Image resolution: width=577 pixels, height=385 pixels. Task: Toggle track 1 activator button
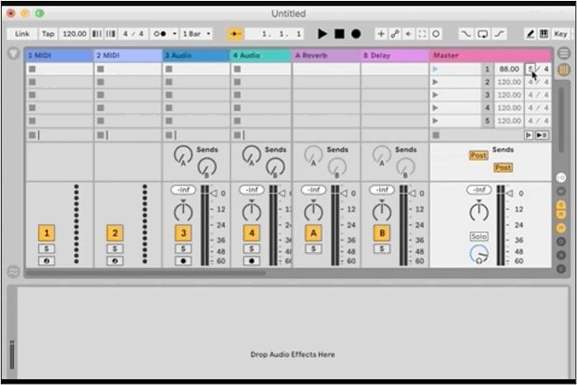point(45,233)
